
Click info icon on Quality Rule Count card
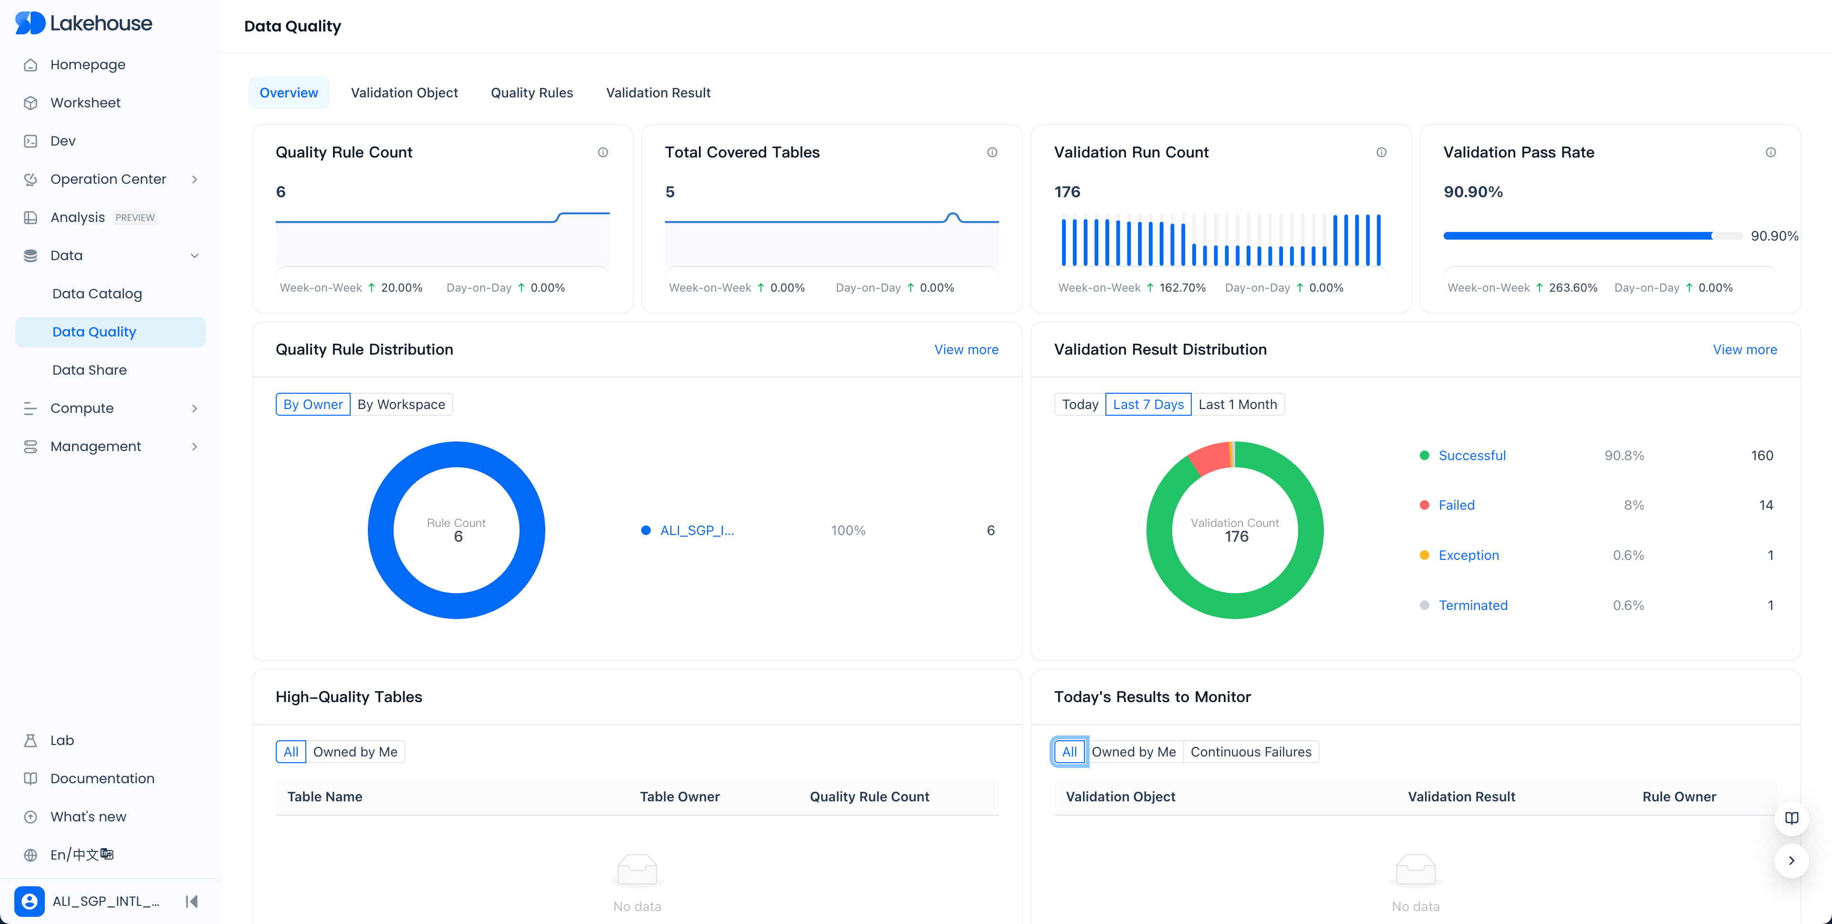[603, 152]
